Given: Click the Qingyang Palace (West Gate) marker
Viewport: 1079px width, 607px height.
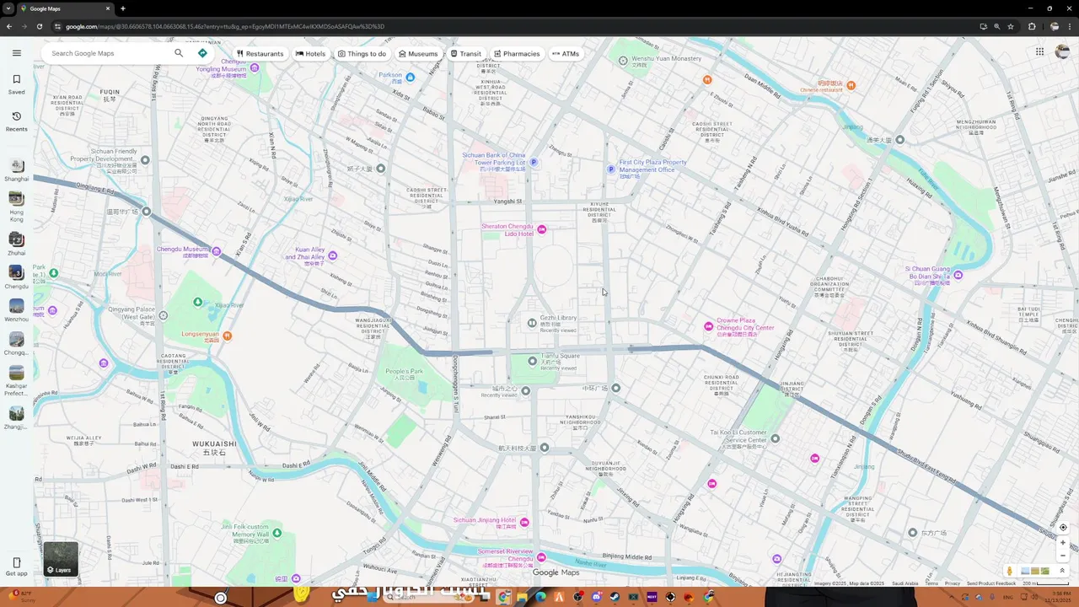Looking at the screenshot, I should pos(164,315).
